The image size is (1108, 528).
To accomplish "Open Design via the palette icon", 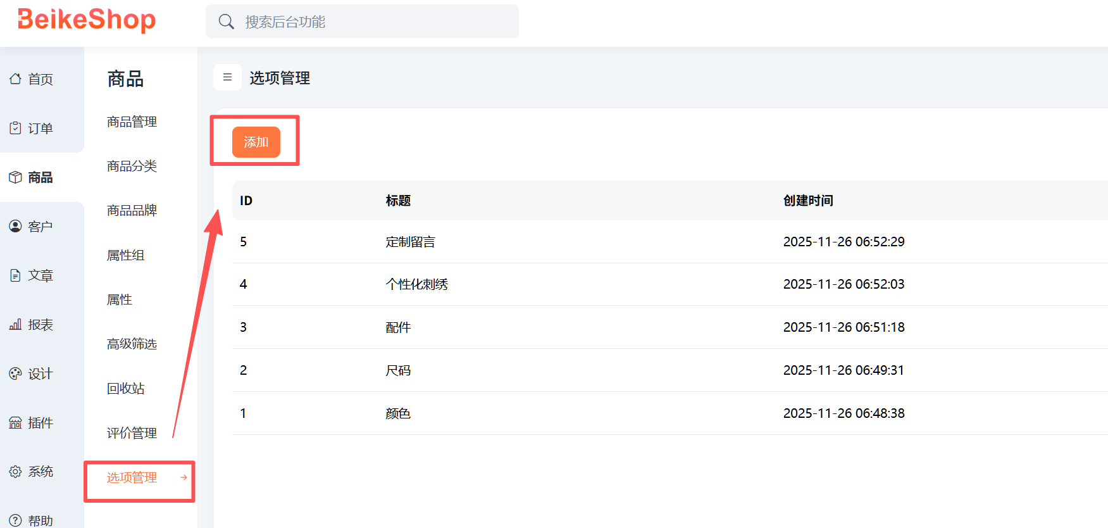I will [15, 374].
